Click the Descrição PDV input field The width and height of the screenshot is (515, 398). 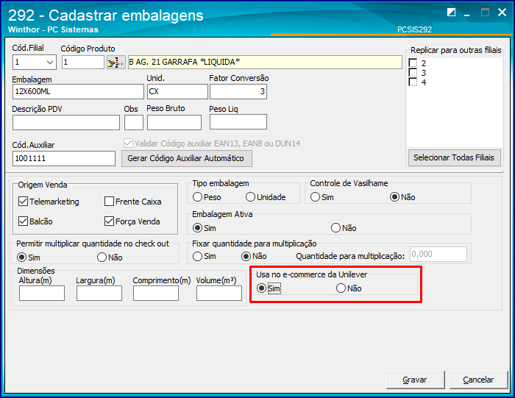tap(66, 122)
